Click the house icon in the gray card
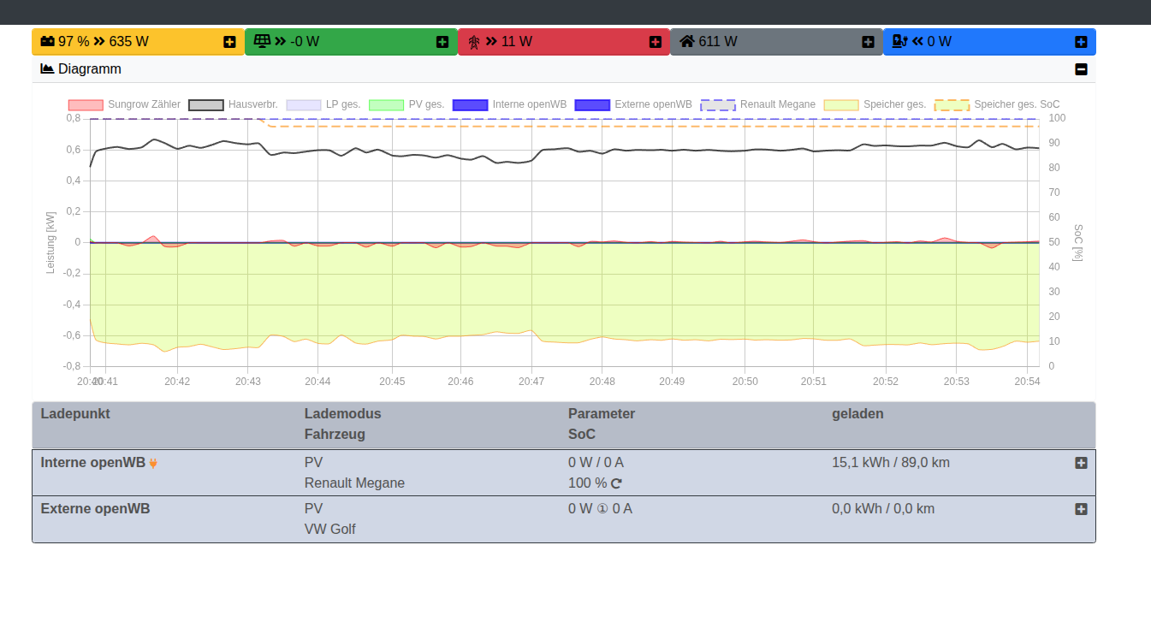The image size is (1151, 628). pos(687,41)
